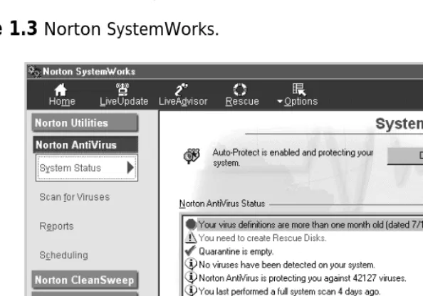Click the button right of the Auto-Protect message
Screen dimensions: 423x296
pyautogui.click(x=405, y=156)
